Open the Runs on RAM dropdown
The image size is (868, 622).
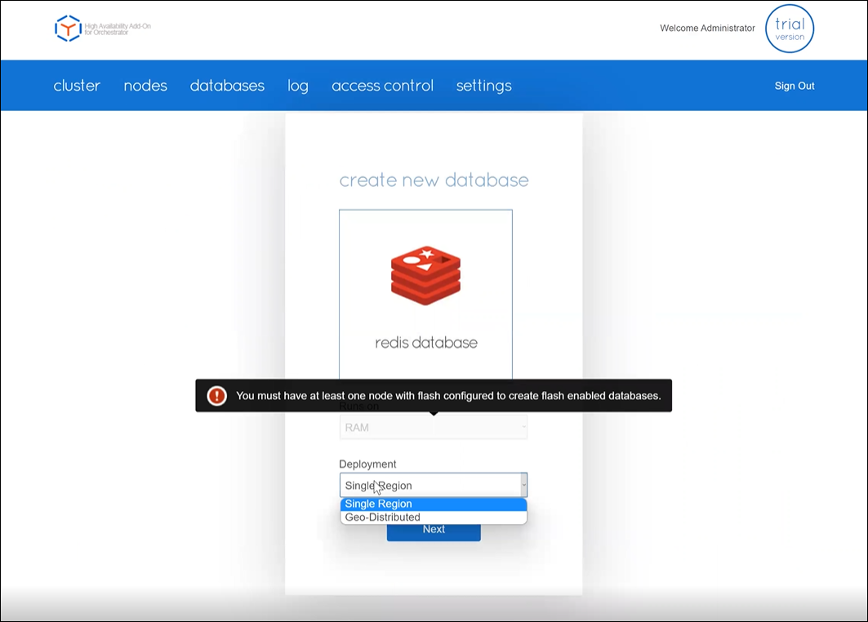(x=433, y=427)
